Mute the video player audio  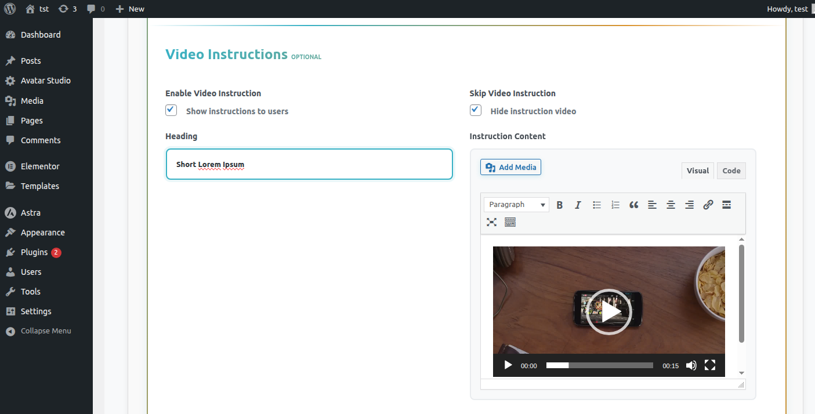tap(691, 365)
